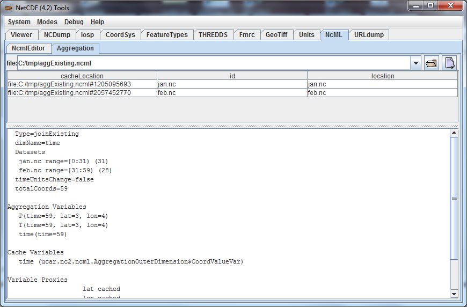Click the file path input field
Screen dimensions: 467x307
[214, 63]
